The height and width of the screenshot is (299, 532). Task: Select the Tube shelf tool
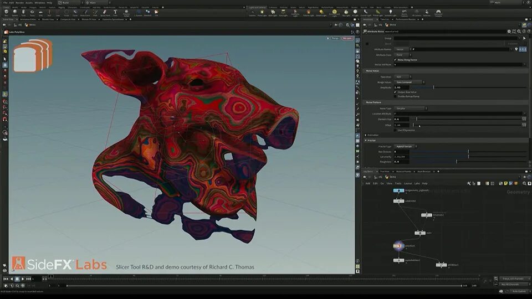(x=23, y=13)
